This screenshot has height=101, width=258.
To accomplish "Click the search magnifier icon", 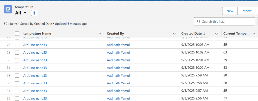I will [198, 22].
